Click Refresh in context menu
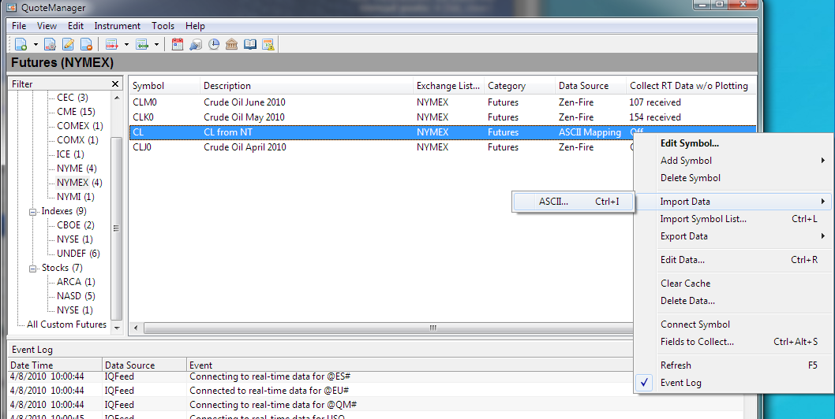 pos(732,365)
